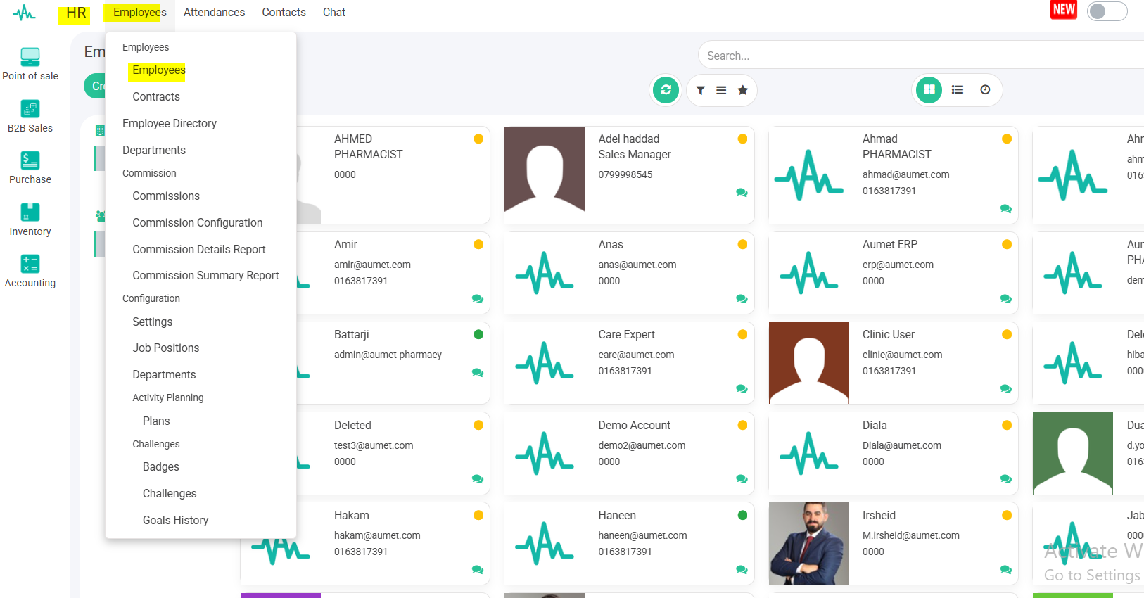This screenshot has height=598, width=1144.
Task: Open the Attendances menu
Action: [215, 13]
